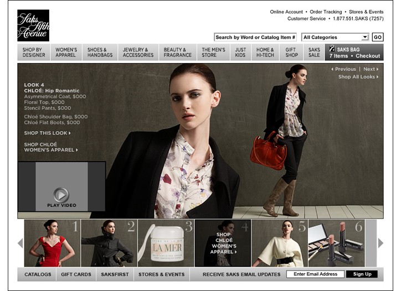Open the Shoes & Handbags menu

click(100, 53)
